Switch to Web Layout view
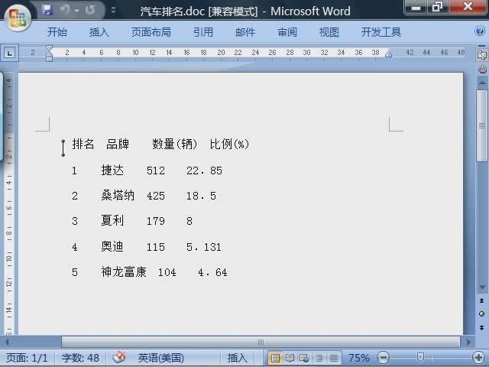489x367 pixels. (x=304, y=358)
